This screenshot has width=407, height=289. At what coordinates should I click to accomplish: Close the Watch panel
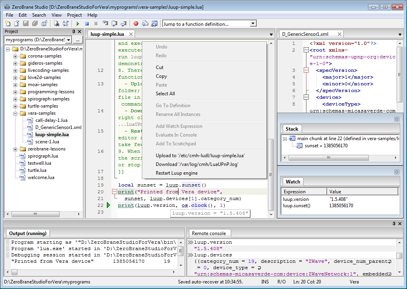coord(397,172)
